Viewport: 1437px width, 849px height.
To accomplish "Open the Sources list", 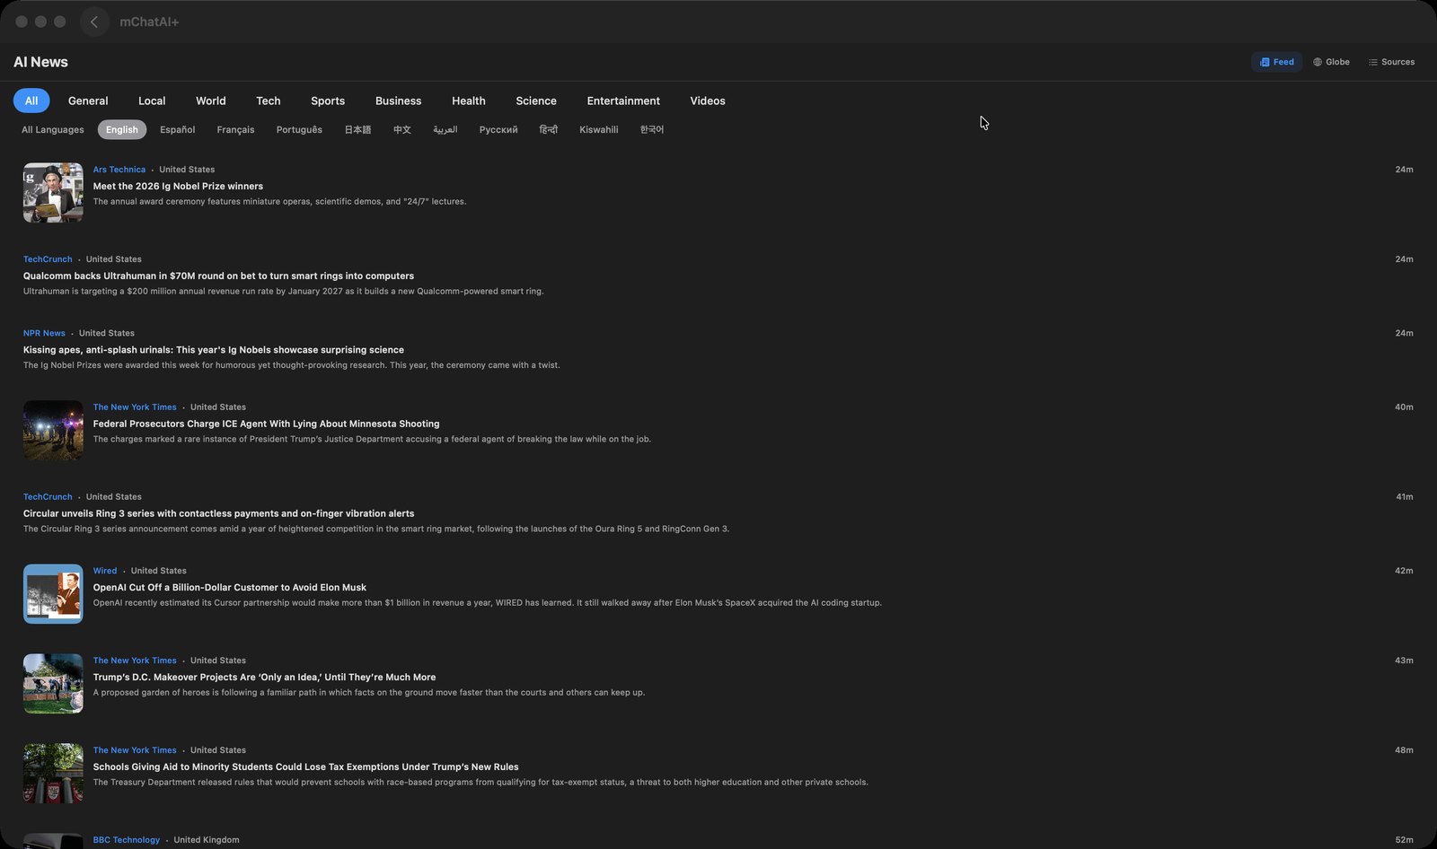I will pos(1391,62).
